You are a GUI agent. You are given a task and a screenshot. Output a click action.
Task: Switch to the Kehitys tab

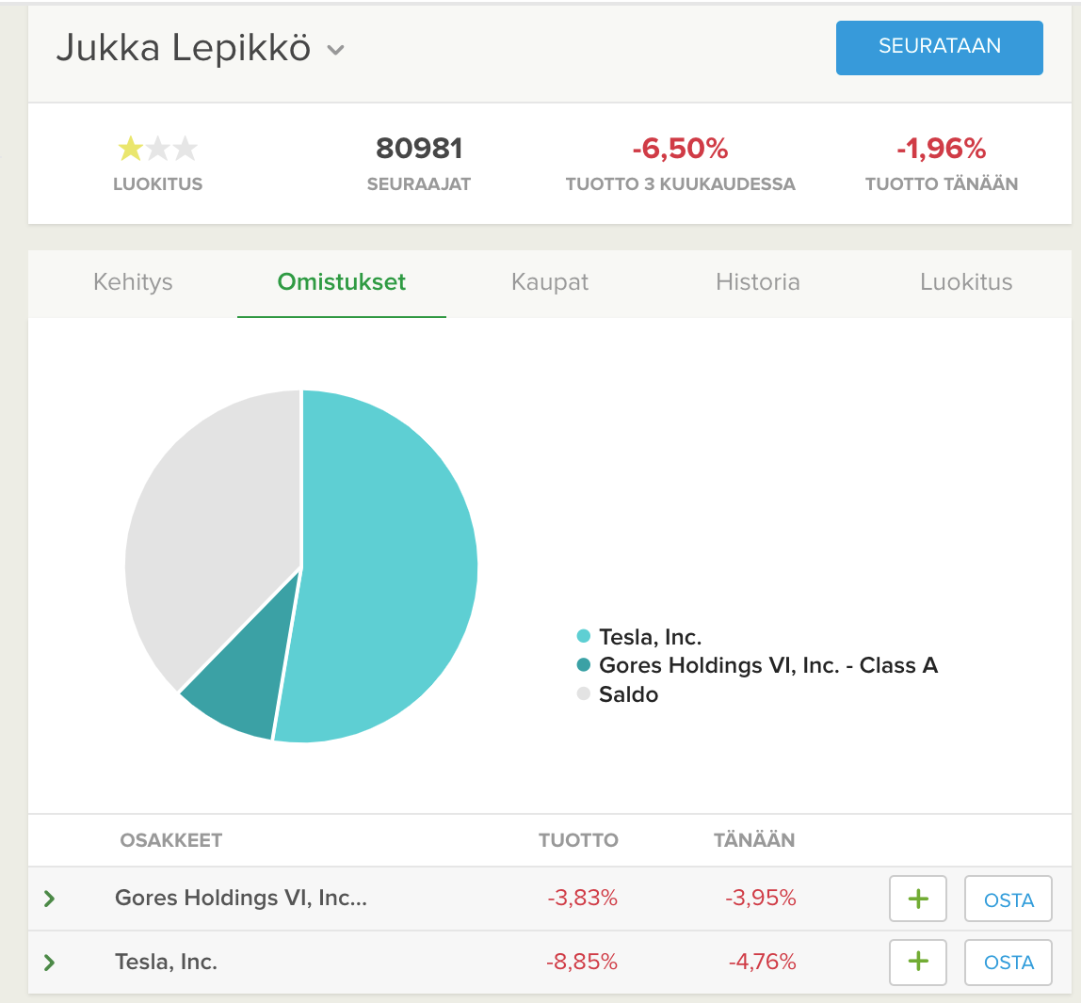[133, 282]
